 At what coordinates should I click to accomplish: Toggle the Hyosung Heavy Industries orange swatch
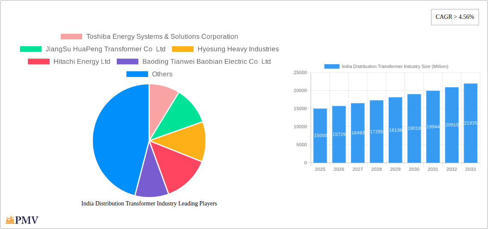pos(183,49)
